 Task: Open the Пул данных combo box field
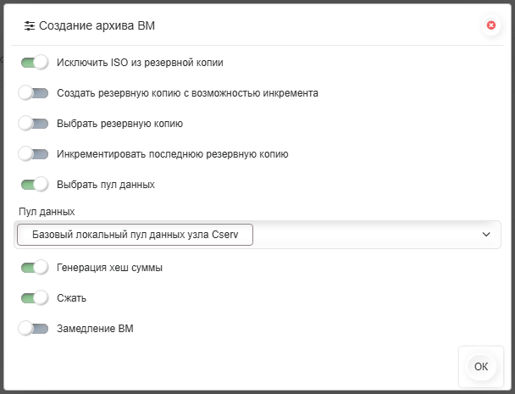tap(257, 235)
